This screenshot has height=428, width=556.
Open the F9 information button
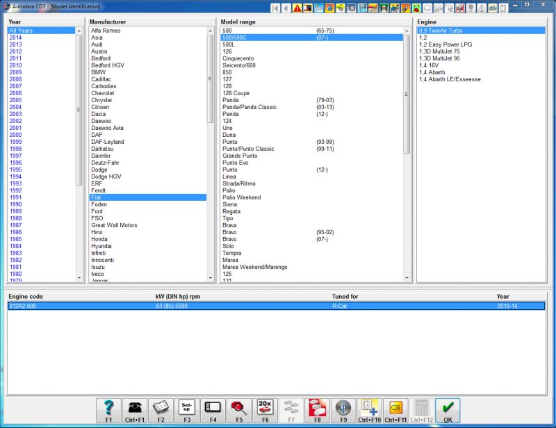(343, 411)
